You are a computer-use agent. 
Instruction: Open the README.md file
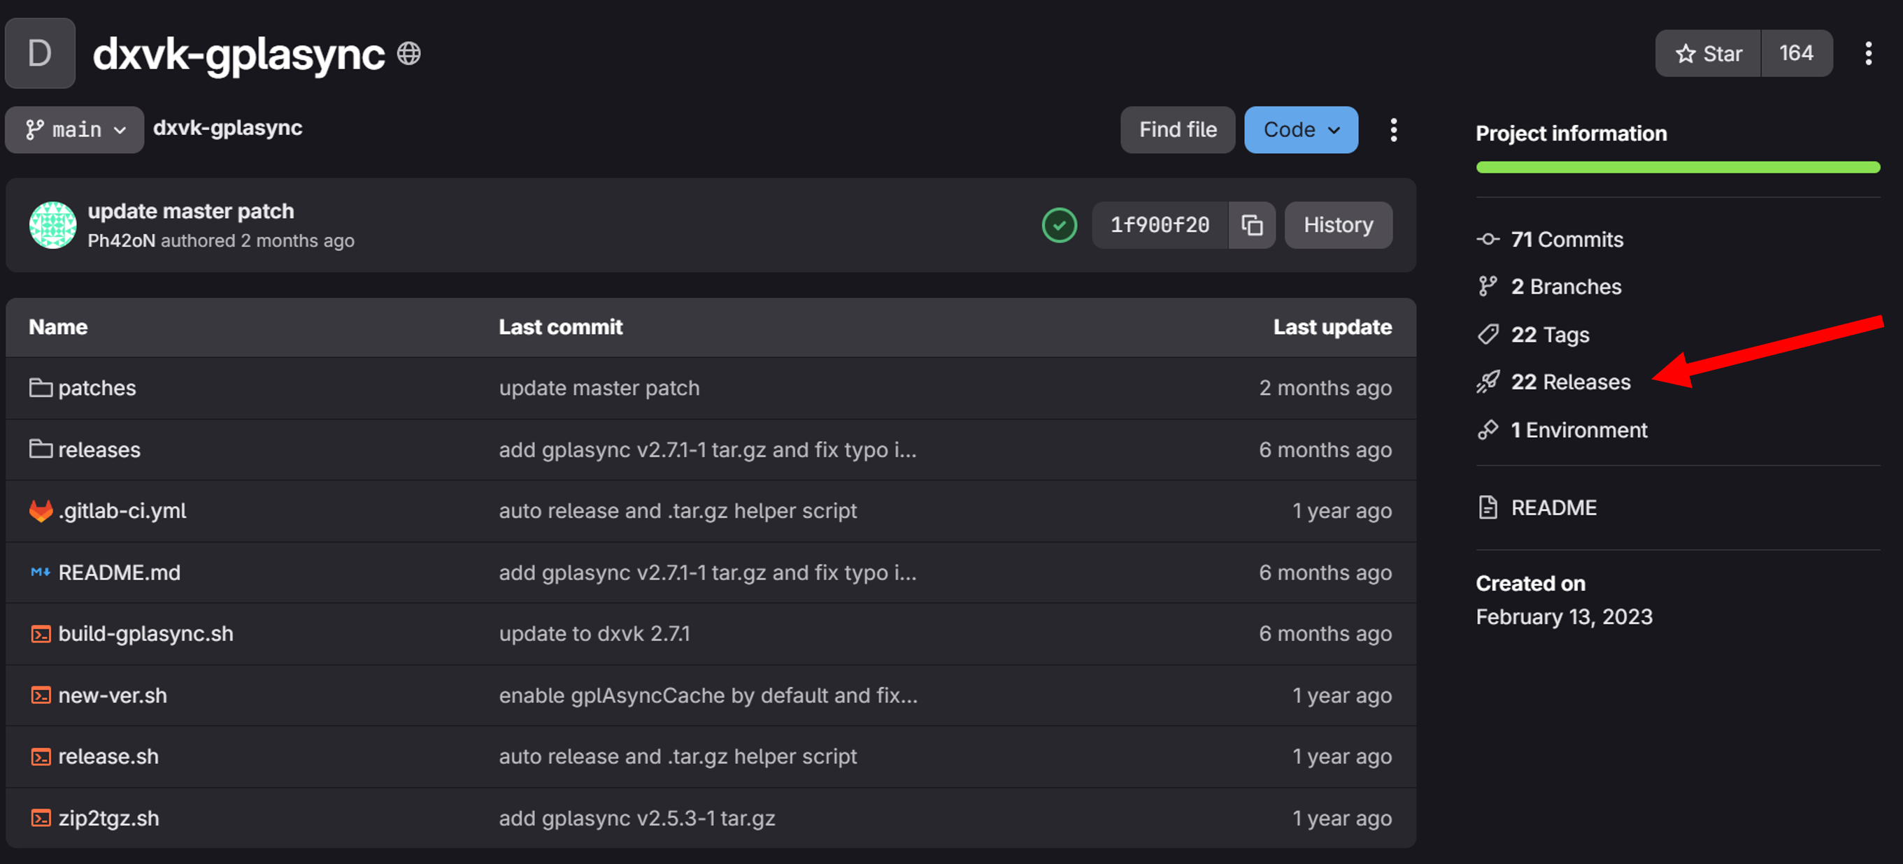[x=119, y=573]
